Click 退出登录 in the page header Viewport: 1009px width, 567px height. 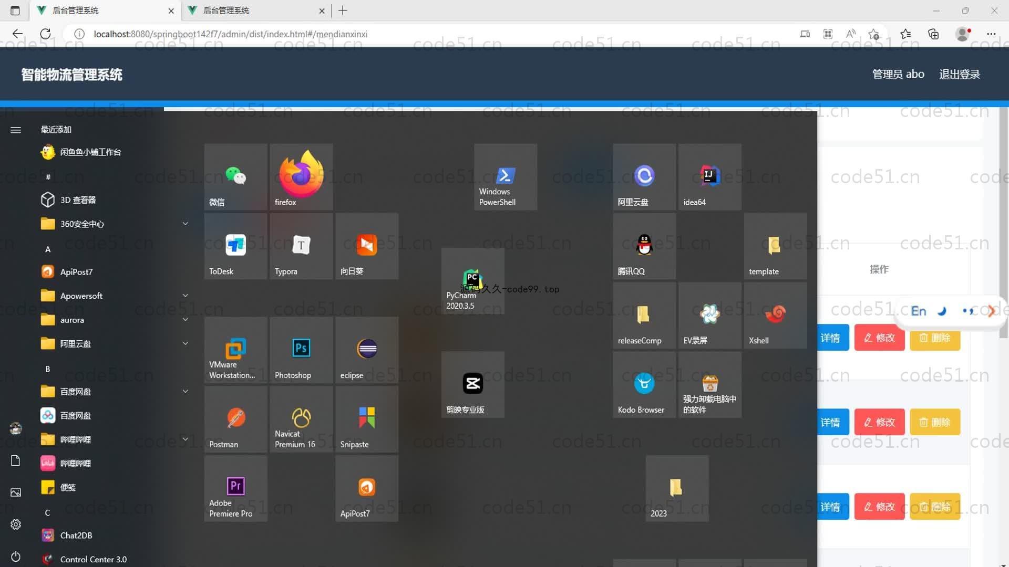(960, 74)
